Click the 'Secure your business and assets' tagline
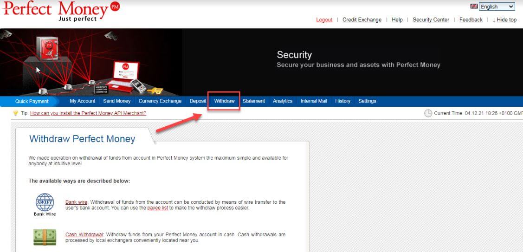523x252 pixels. [359, 65]
